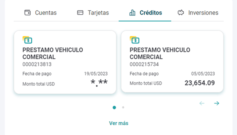Go back with the left arrow
Screen dimensions: 237x135
(x=202, y=103)
